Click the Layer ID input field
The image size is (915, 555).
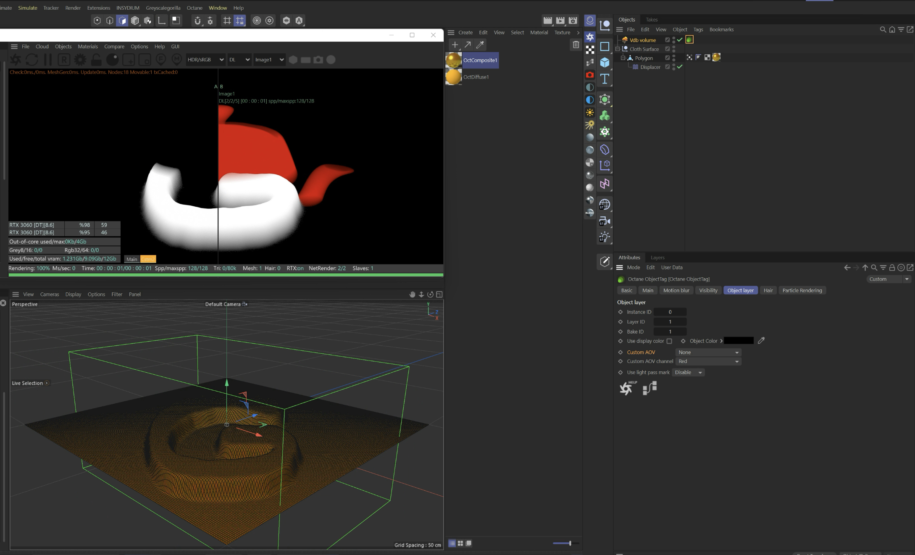tap(670, 322)
